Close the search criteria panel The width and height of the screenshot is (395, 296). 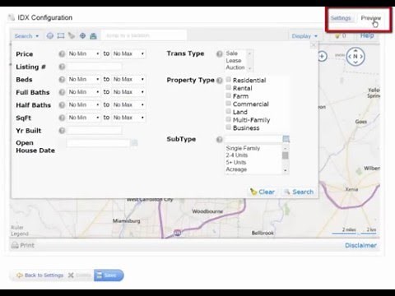pos(314,45)
